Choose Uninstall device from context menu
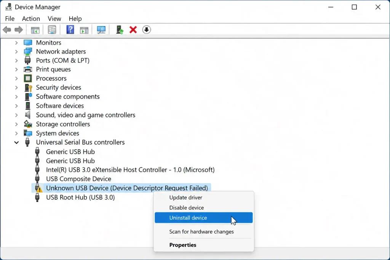 [x=204, y=218]
